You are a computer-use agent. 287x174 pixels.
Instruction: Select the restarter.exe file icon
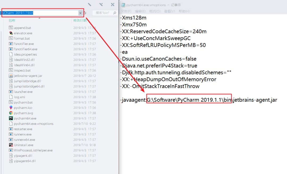pyautogui.click(x=11, y=129)
